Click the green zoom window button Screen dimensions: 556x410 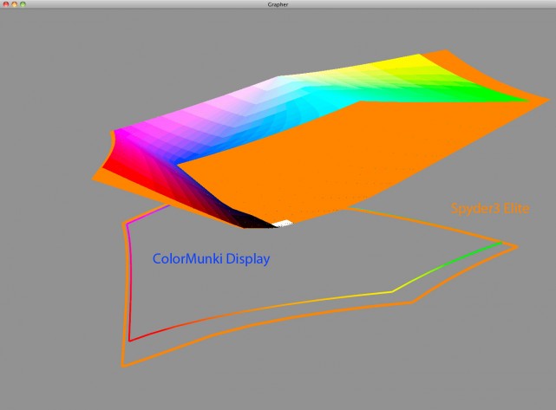click(x=23, y=4)
